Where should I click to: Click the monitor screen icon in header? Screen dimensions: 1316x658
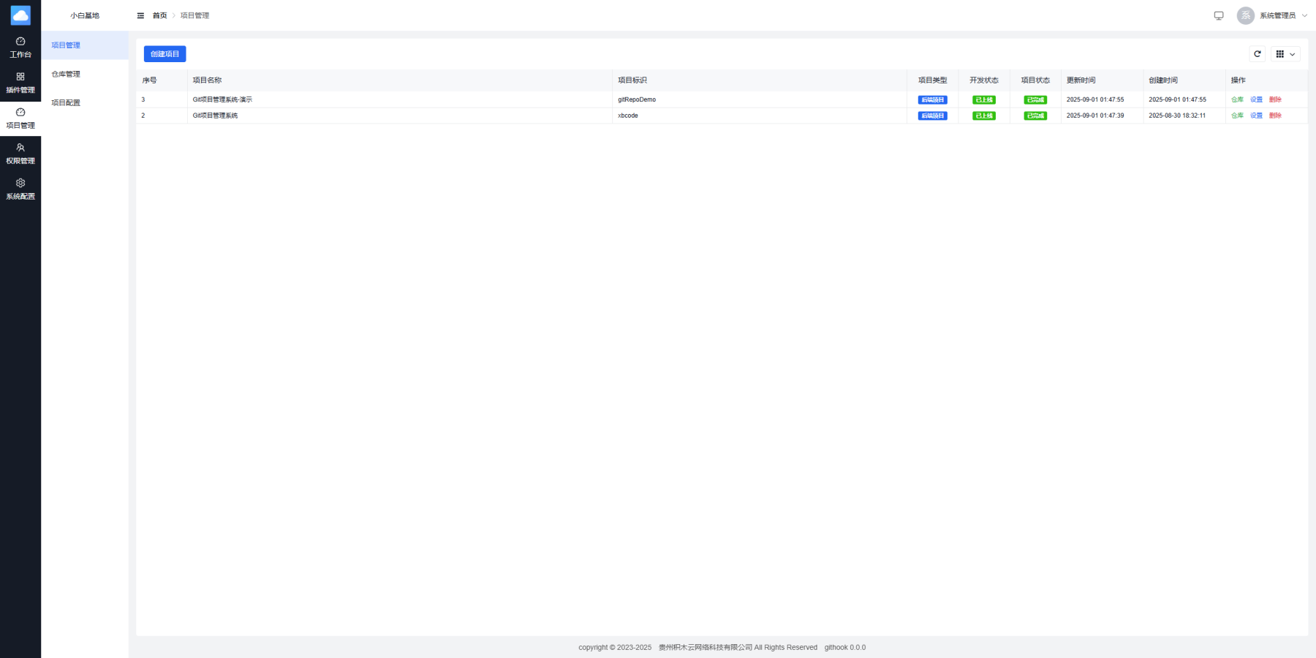point(1219,15)
